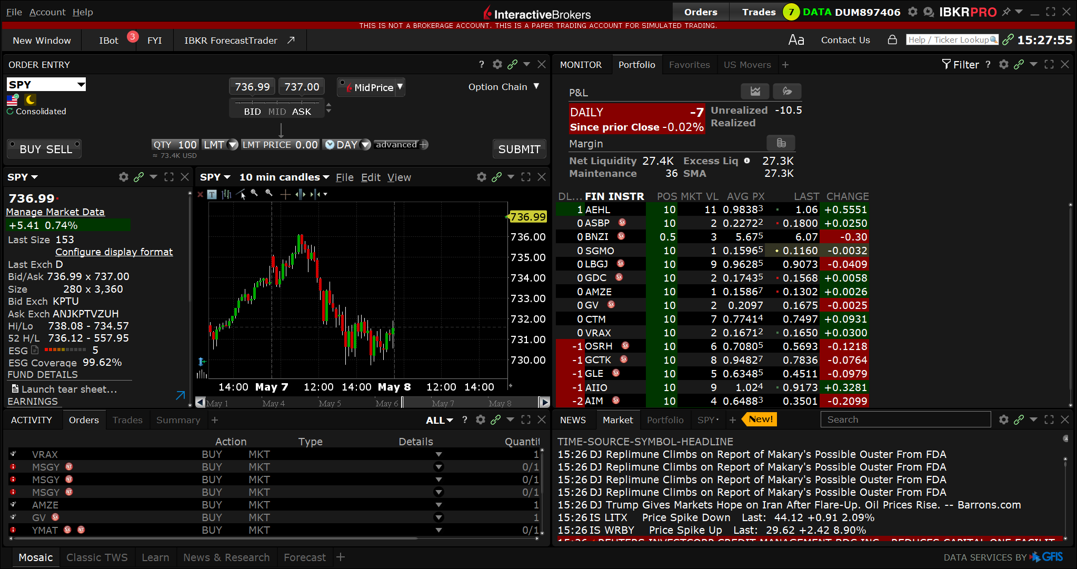
Task: Switch to the Favorites tab in Monitor
Action: coord(689,65)
